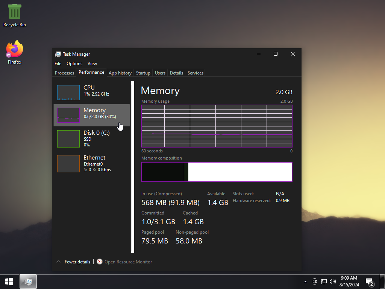The image size is (385, 289).
Task: Switch to the Startup tab
Action: coord(143,73)
